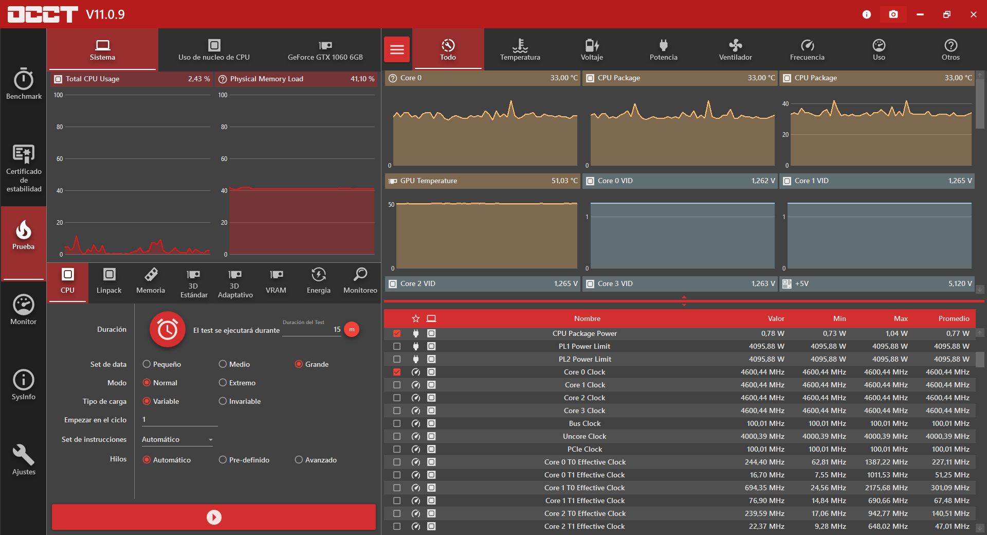Select the Linpack test
This screenshot has height=535, width=987.
click(109, 282)
